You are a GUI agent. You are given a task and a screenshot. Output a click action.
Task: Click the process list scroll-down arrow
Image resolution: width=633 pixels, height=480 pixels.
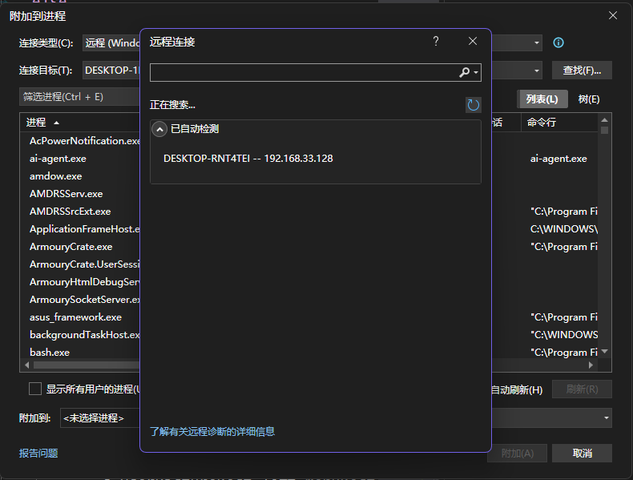click(x=605, y=352)
